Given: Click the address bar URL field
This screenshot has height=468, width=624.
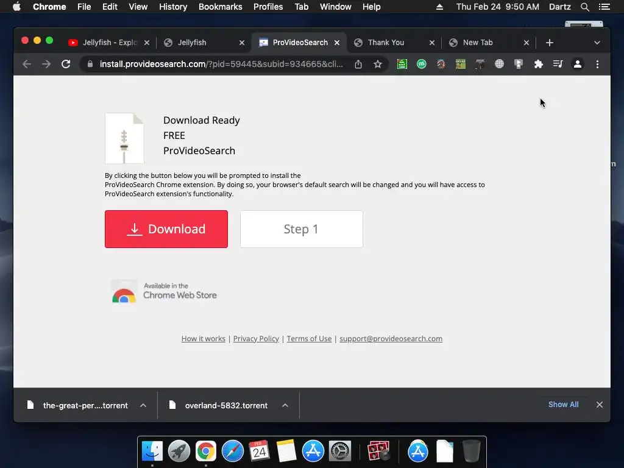Looking at the screenshot, I should coord(221,64).
